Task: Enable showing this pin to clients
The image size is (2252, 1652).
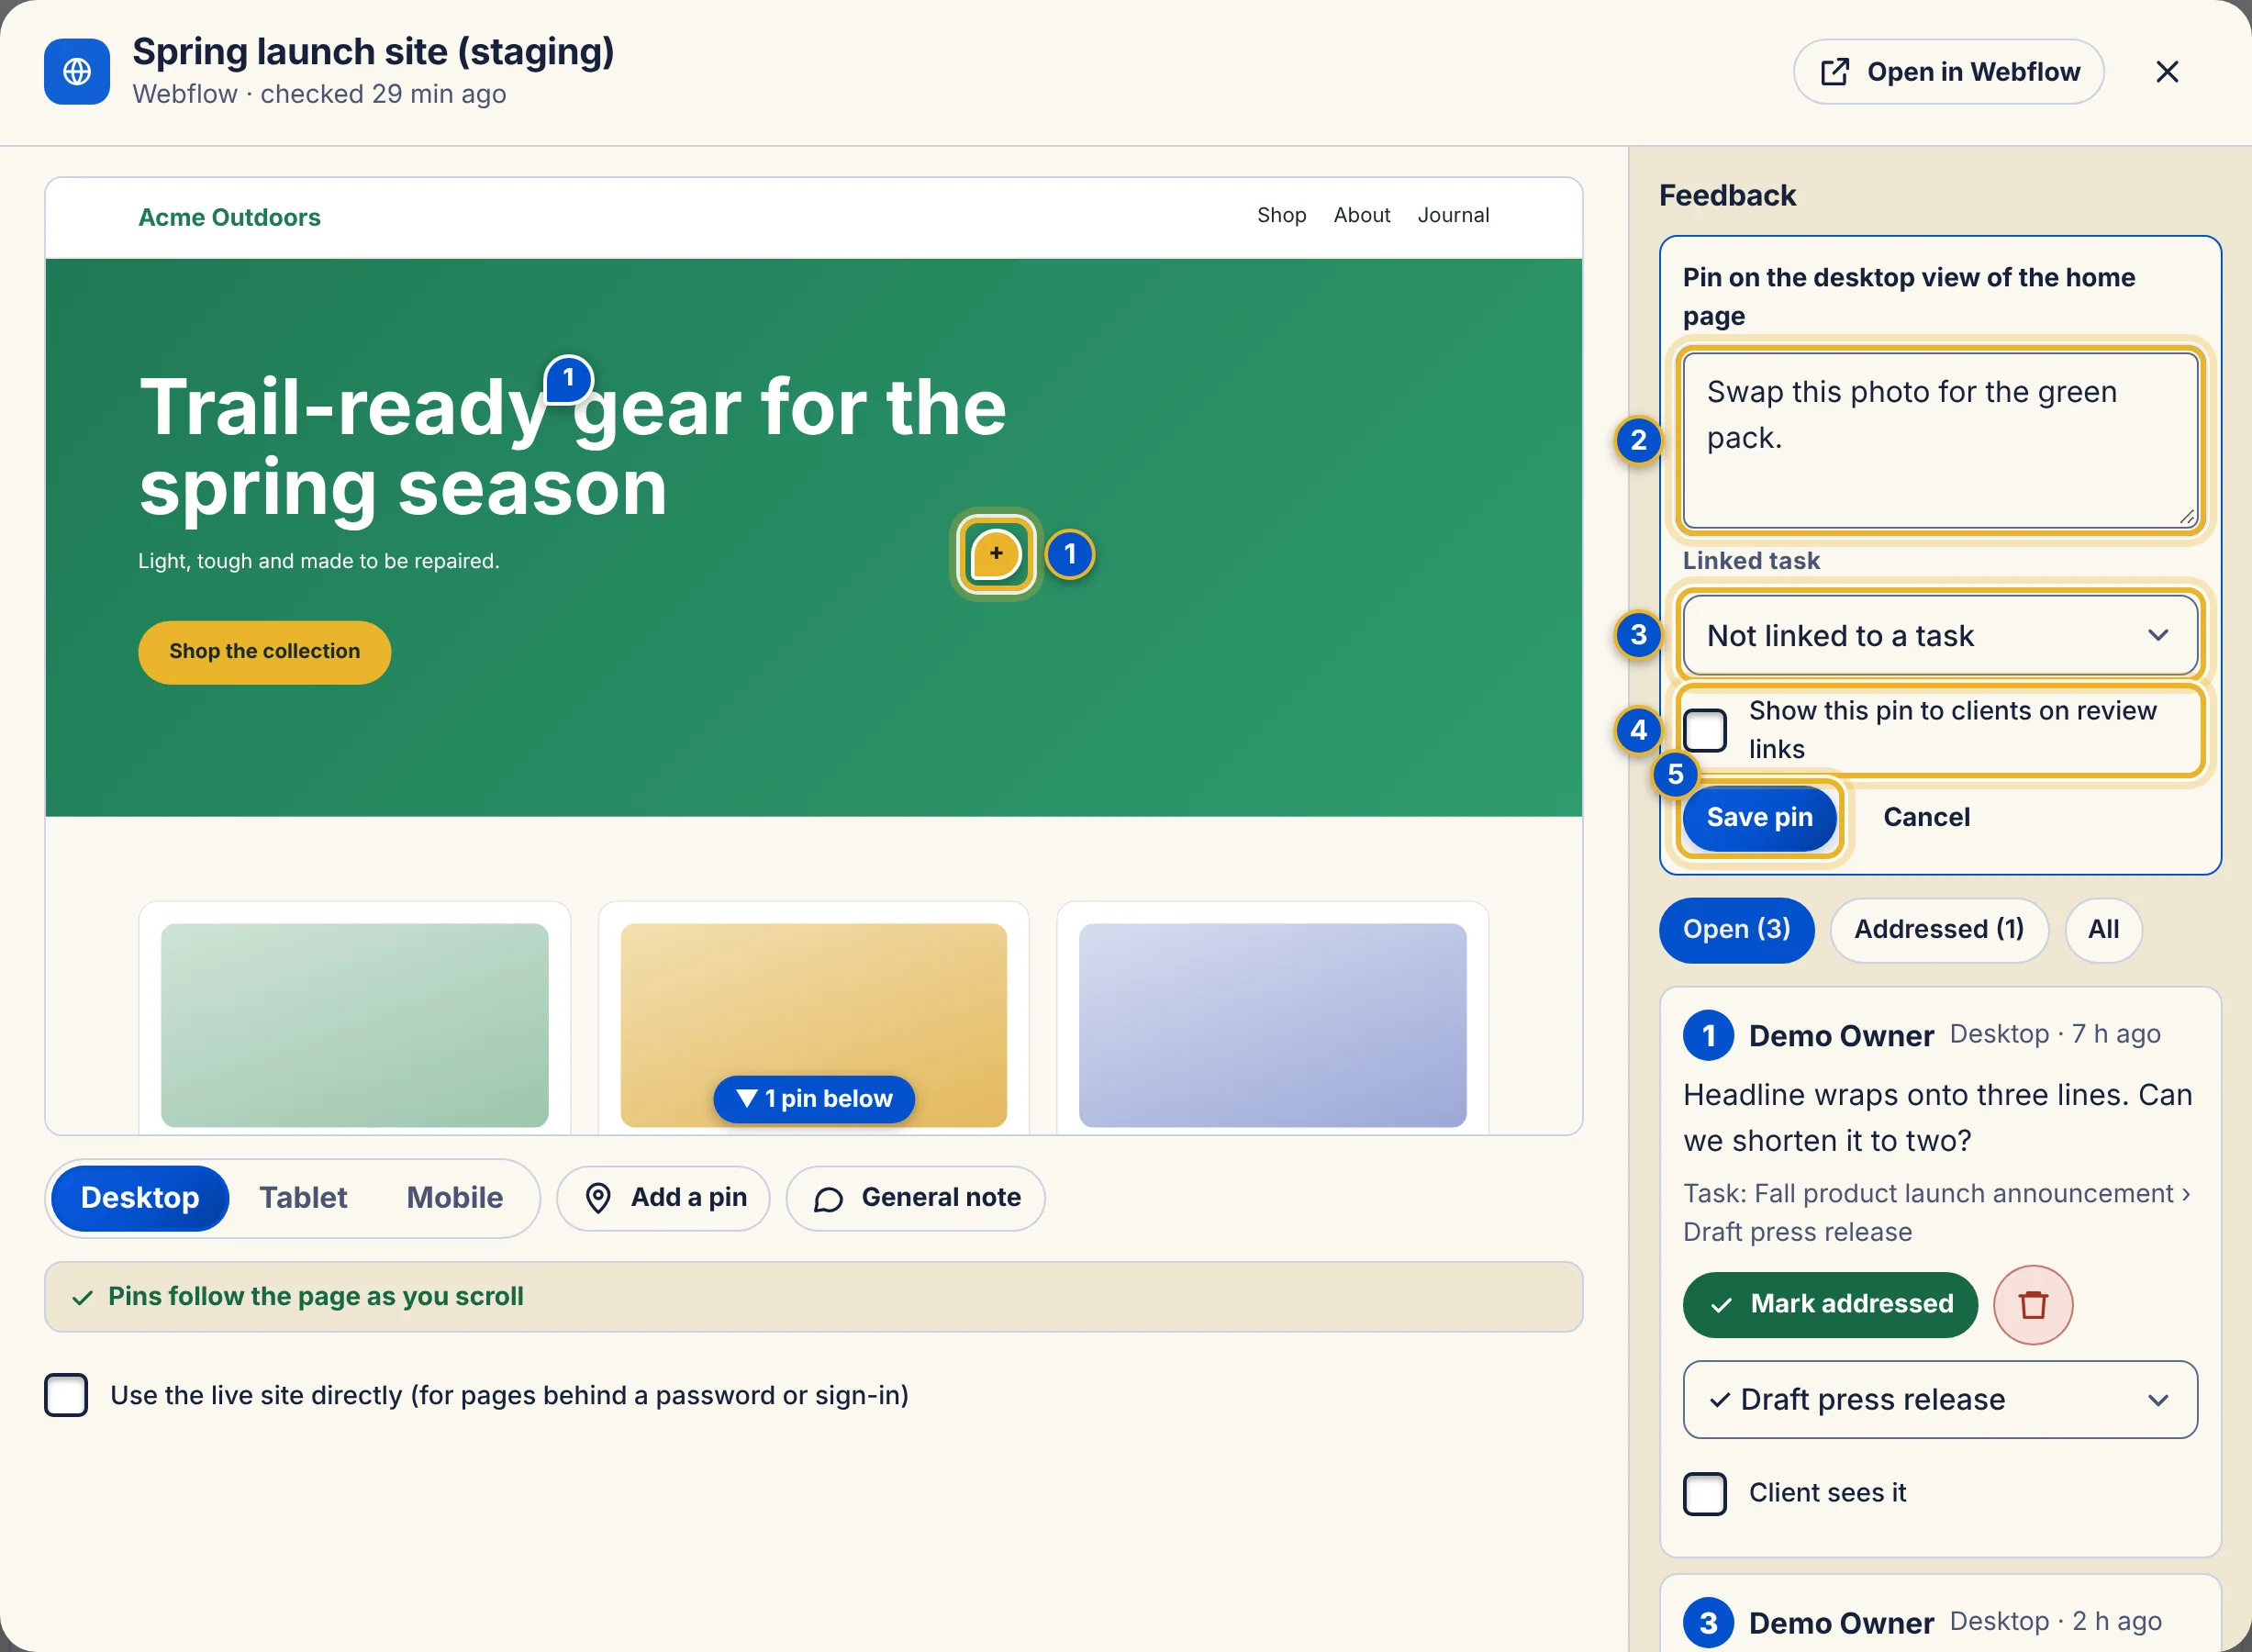Action: [x=1705, y=730]
